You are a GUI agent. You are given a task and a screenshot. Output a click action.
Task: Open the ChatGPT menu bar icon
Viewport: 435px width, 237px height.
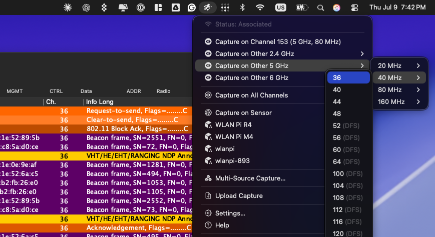[x=86, y=7]
